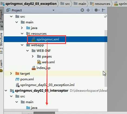
Task: Click the interceptor module folder icon
Action: tap(12, 91)
